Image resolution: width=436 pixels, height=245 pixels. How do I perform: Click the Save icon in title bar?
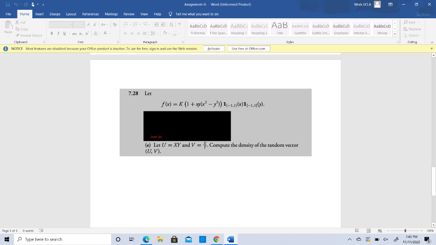[x=8, y=4]
